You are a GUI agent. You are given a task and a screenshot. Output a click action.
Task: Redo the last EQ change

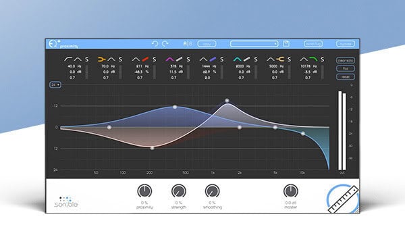[x=165, y=44]
